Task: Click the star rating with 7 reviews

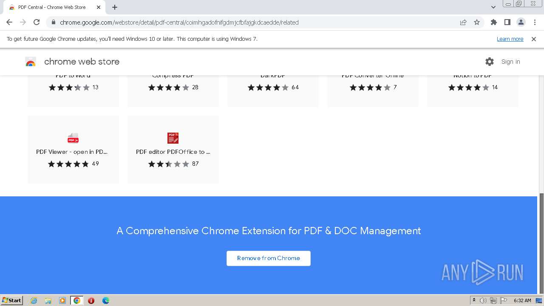Action: 370,88
